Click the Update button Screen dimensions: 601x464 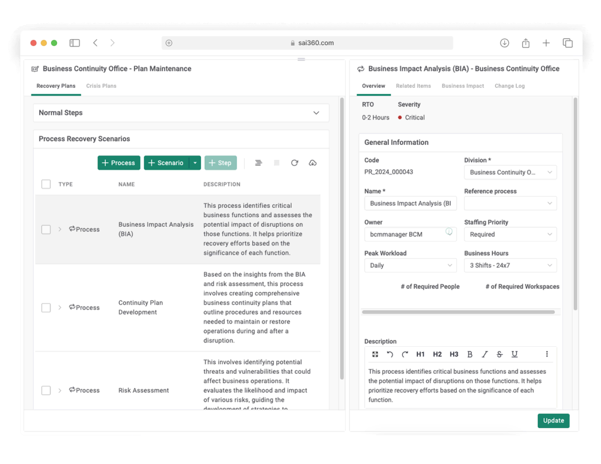click(x=553, y=420)
